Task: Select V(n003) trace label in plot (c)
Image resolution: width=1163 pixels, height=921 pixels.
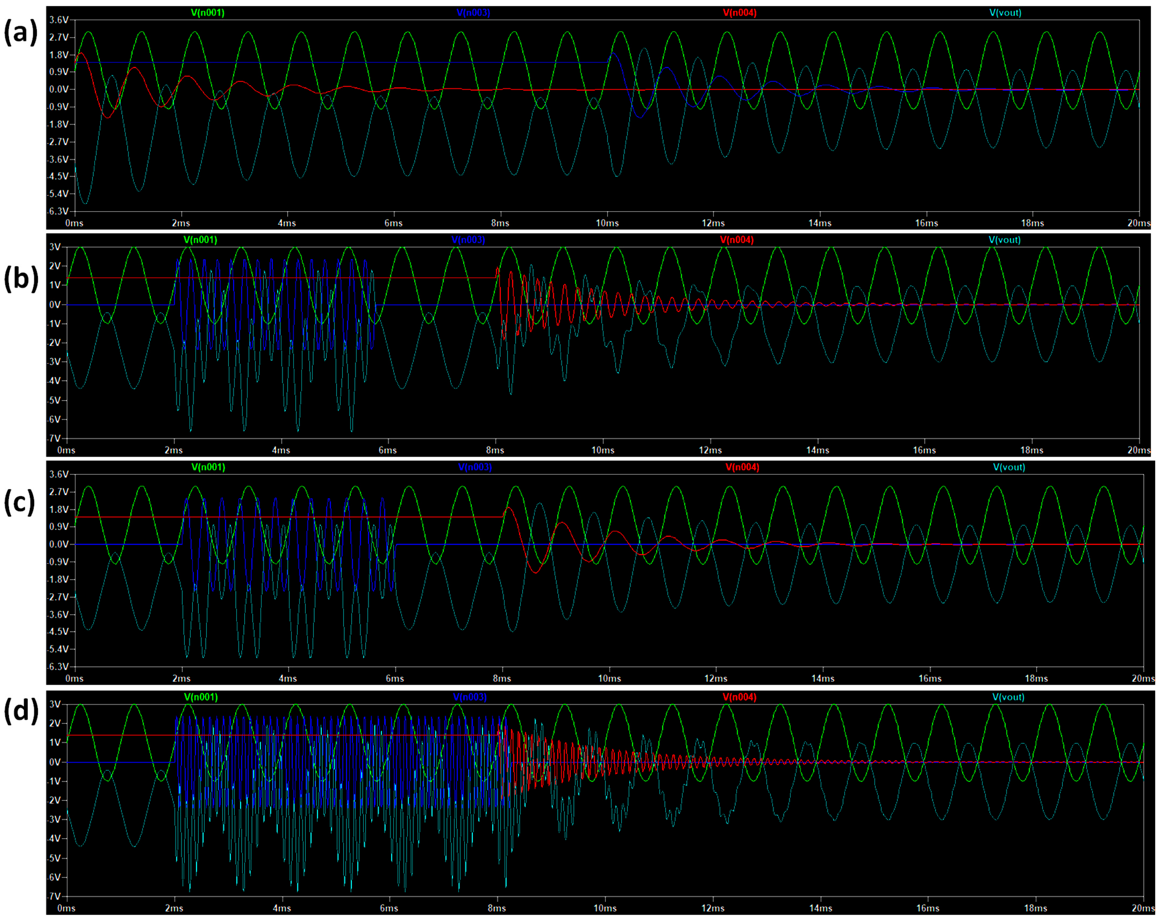Action: [x=474, y=467]
